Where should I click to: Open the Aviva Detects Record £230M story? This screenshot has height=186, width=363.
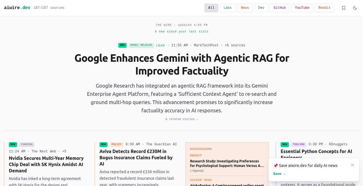[x=136, y=158]
